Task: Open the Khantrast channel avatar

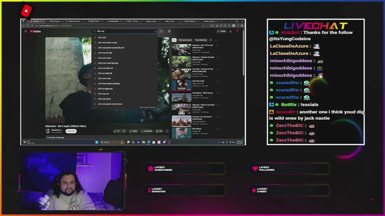Action: pyautogui.click(x=48, y=131)
